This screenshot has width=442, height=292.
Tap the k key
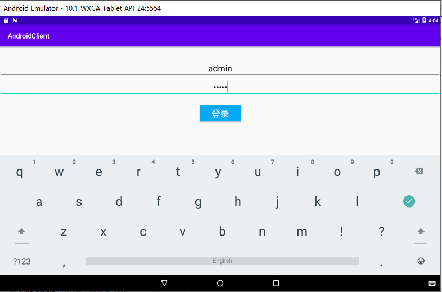[x=318, y=201]
